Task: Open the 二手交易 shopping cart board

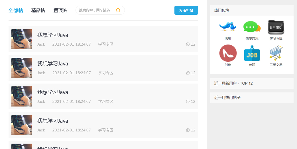Action: [x=276, y=53]
